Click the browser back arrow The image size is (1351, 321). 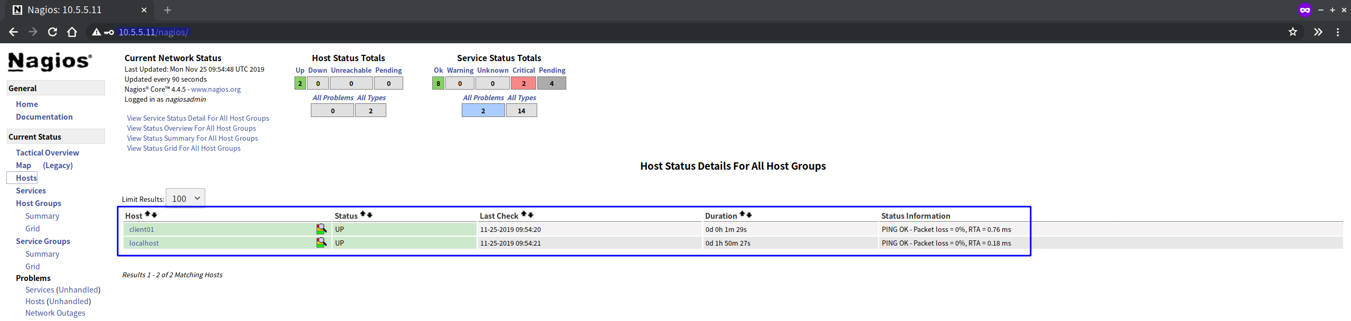pos(13,32)
